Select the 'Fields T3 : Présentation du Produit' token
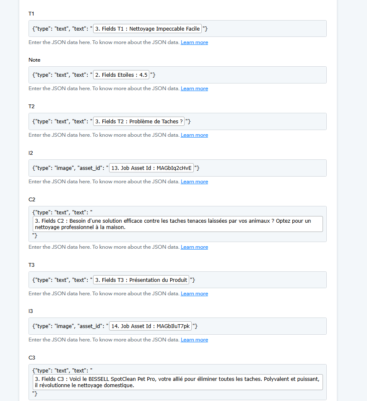 (141, 280)
